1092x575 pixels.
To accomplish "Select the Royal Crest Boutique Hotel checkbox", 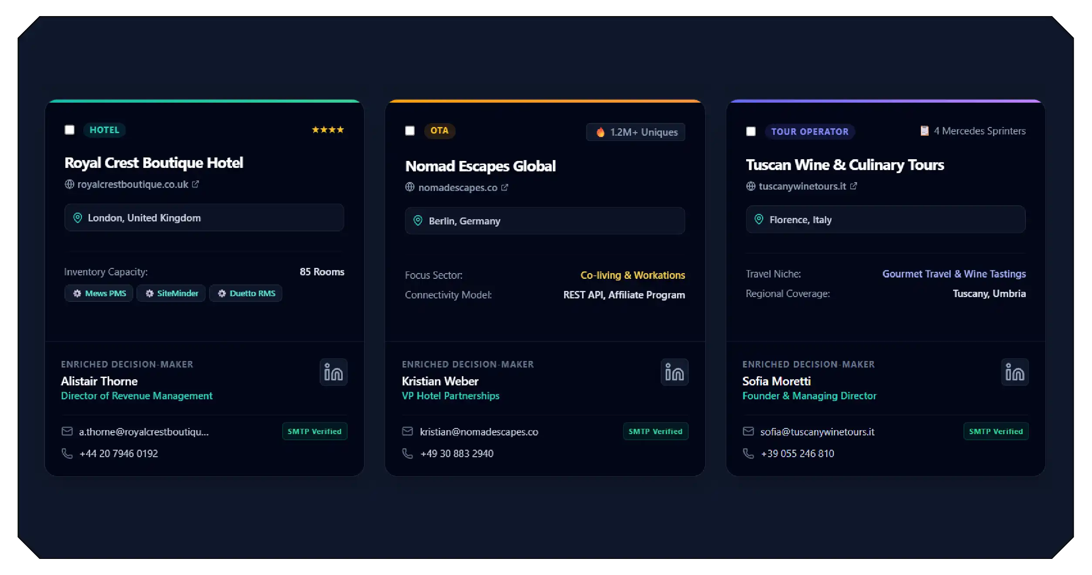I will (69, 130).
